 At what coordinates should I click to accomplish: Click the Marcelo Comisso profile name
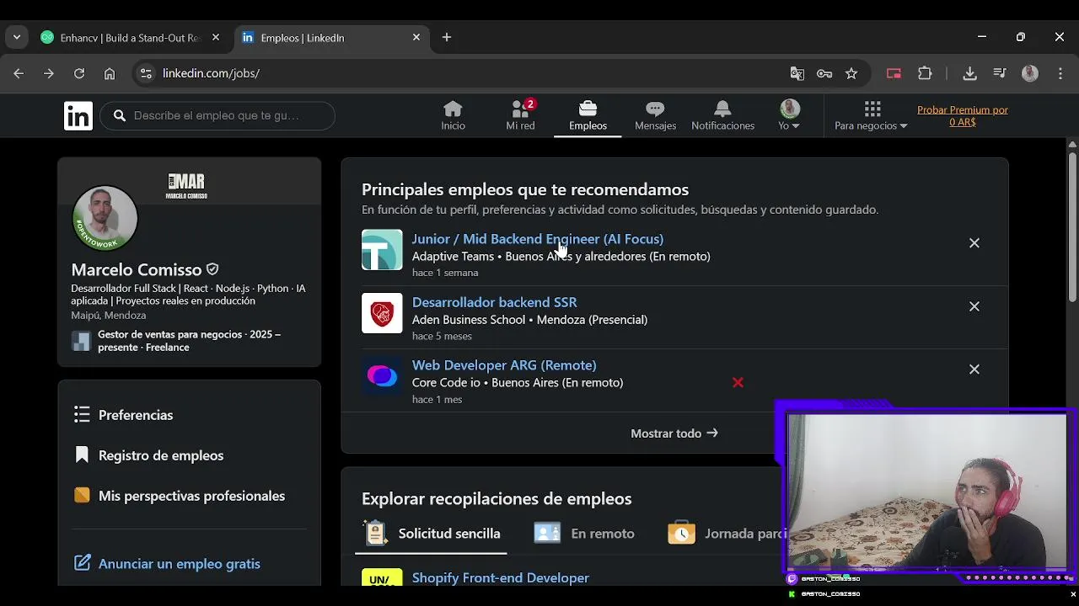[137, 269]
